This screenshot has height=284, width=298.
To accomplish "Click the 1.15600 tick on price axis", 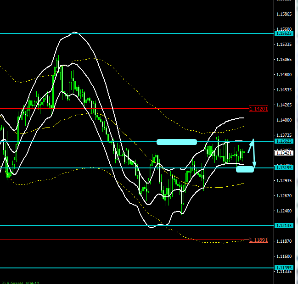I will (285, 29).
